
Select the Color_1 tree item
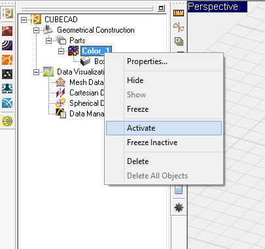click(x=96, y=51)
